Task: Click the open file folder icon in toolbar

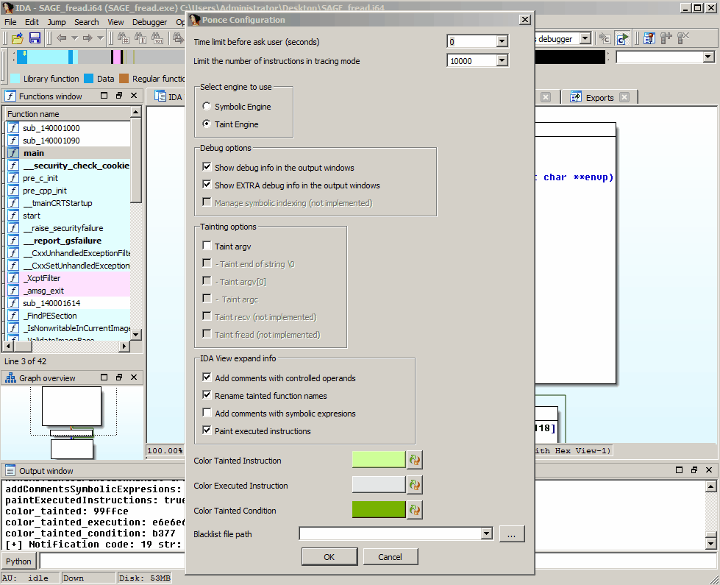Action: tap(18, 38)
